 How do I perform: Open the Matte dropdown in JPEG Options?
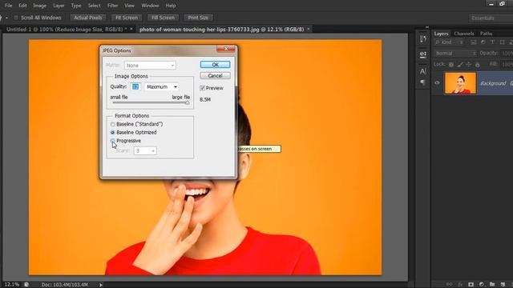coord(150,66)
